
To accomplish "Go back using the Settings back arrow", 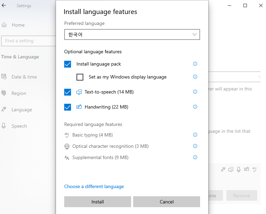I will click(x=4, y=5).
